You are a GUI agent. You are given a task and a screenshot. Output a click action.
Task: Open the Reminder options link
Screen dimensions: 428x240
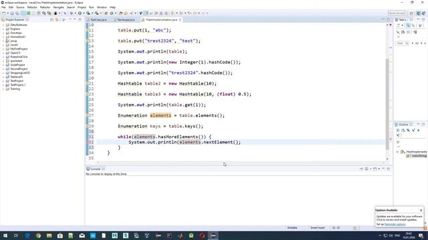[x=395, y=225]
